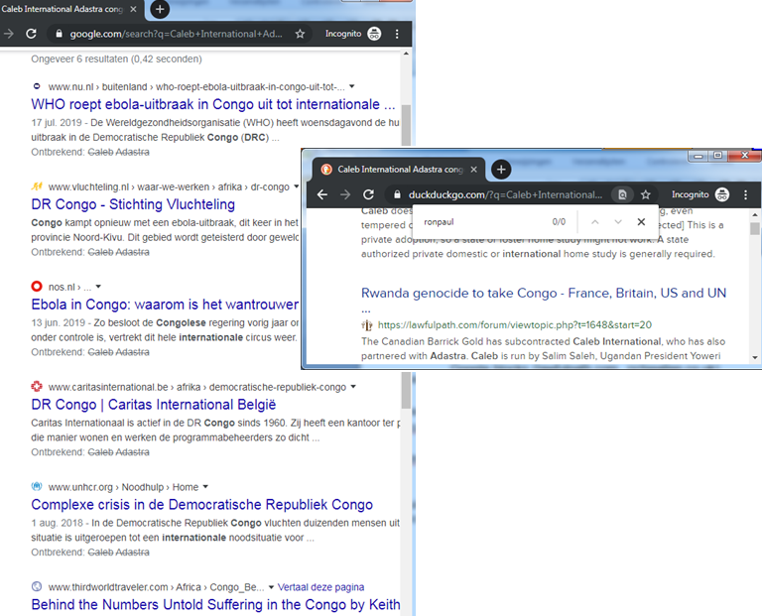
Task: Open Ebola in Congo: waarom result
Action: (165, 305)
